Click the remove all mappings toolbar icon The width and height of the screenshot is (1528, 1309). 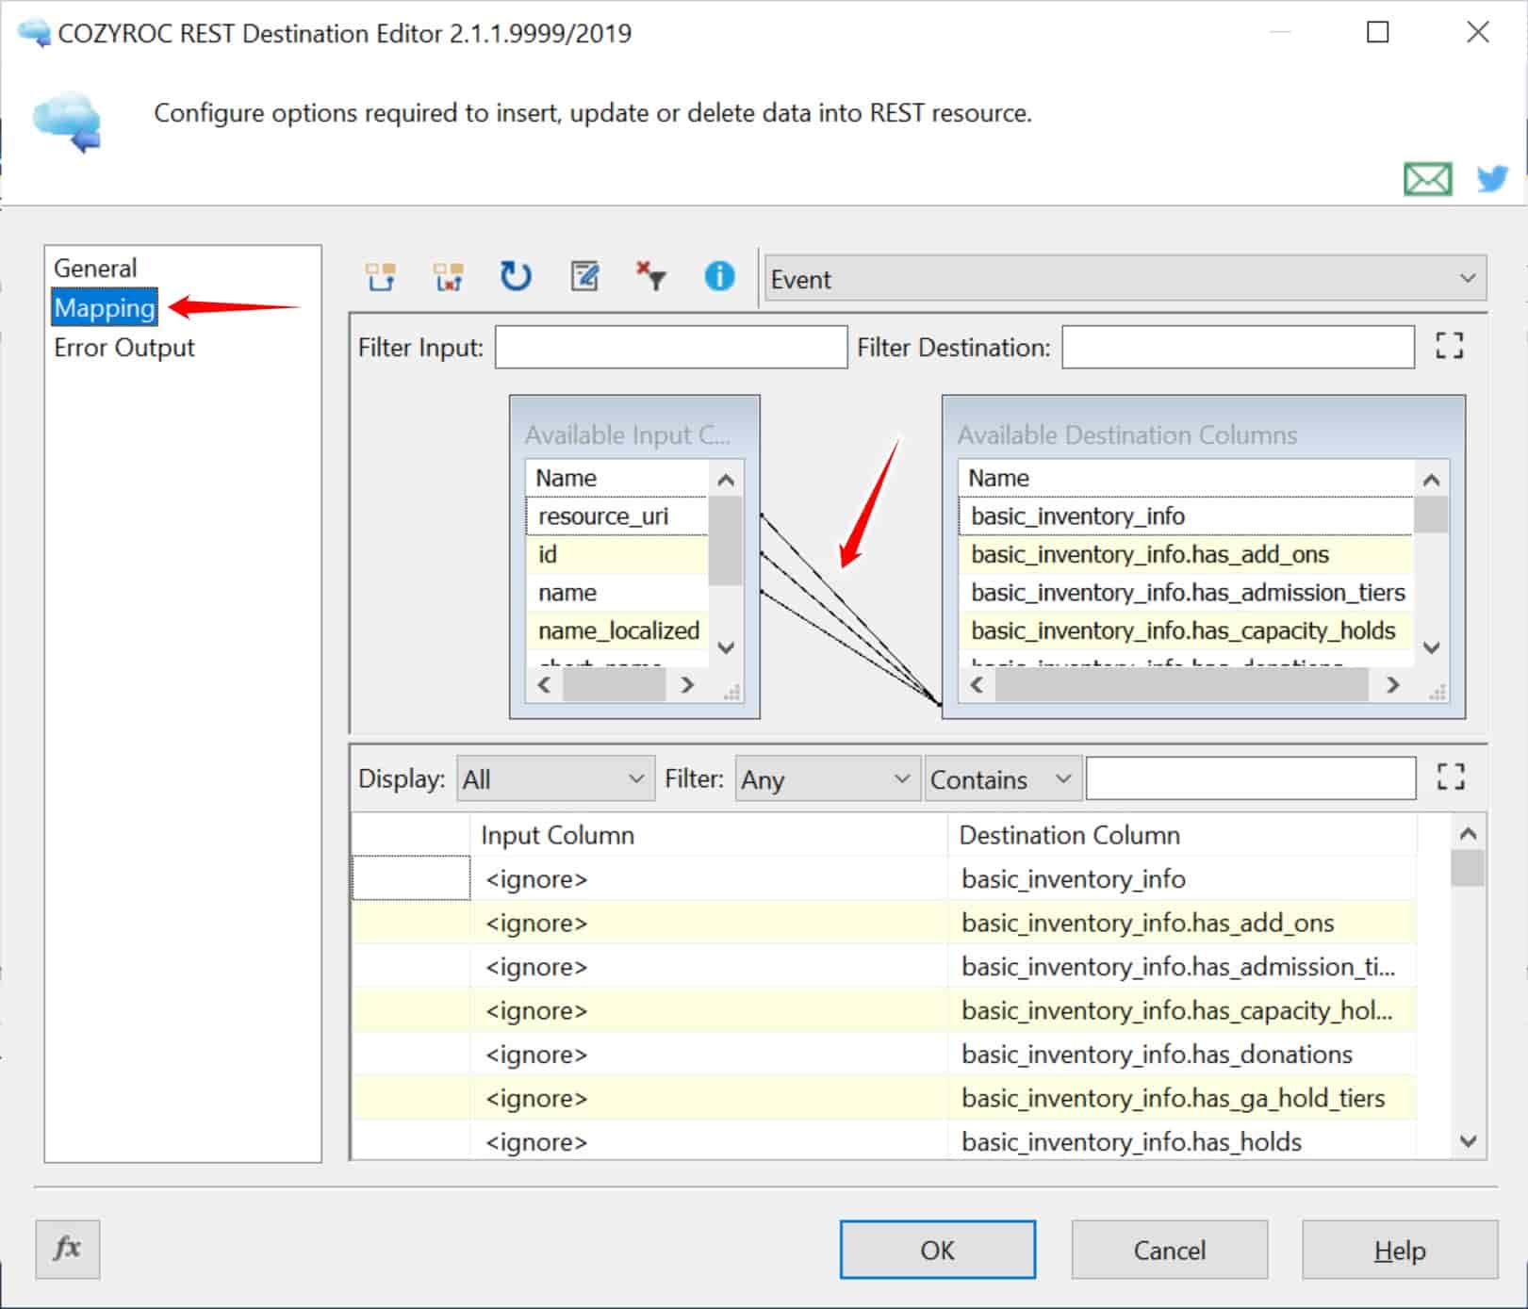pyautogui.click(x=449, y=277)
